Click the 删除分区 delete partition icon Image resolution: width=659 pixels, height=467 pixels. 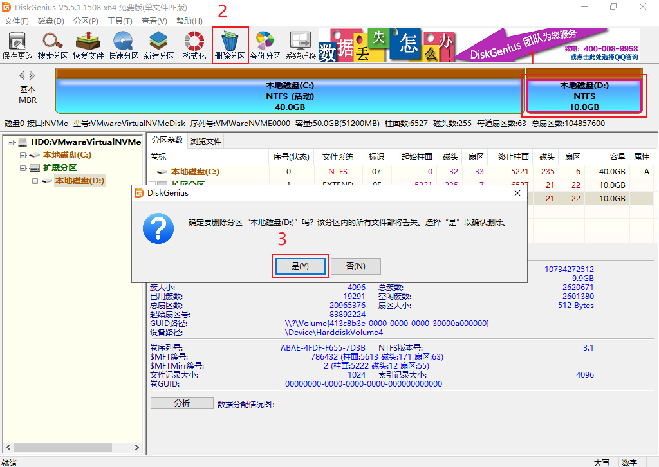coord(230,46)
